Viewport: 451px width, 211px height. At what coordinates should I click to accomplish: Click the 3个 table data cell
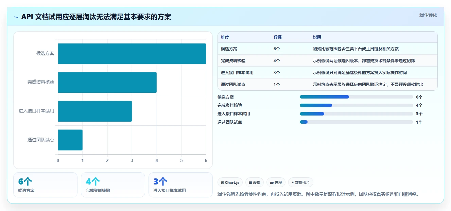pyautogui.click(x=277, y=73)
